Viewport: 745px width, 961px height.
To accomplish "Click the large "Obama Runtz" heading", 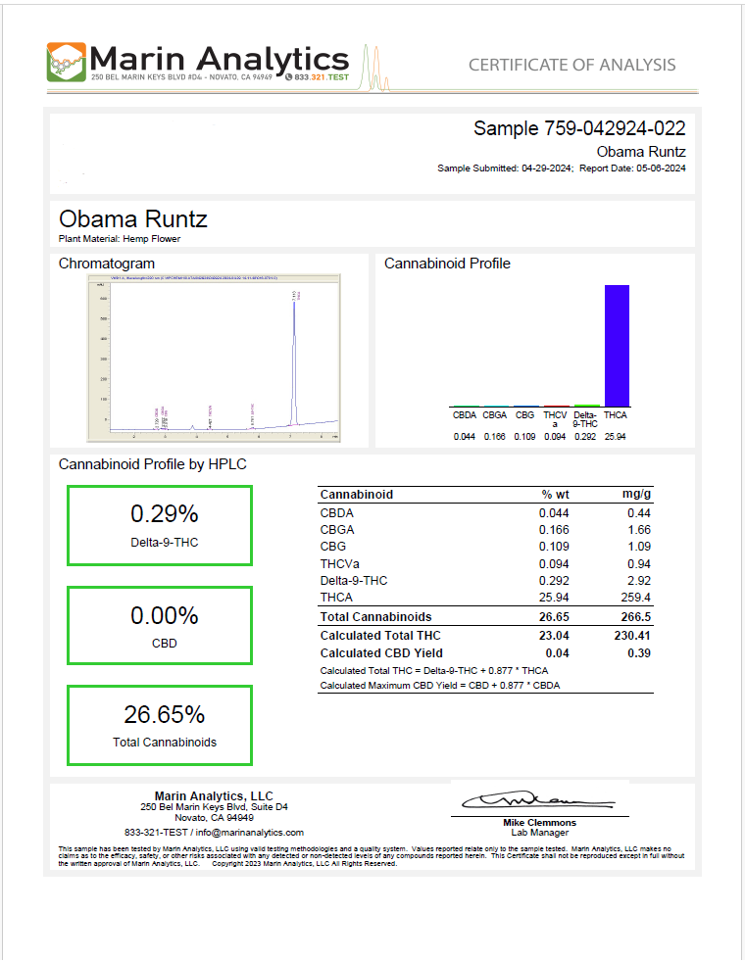I will tap(133, 218).
